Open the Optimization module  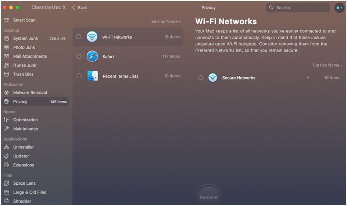pos(25,120)
